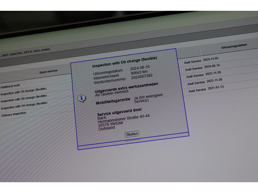Click the blue info speech-bubble icon
This screenshot has height=193, width=258.
(x=81, y=99)
